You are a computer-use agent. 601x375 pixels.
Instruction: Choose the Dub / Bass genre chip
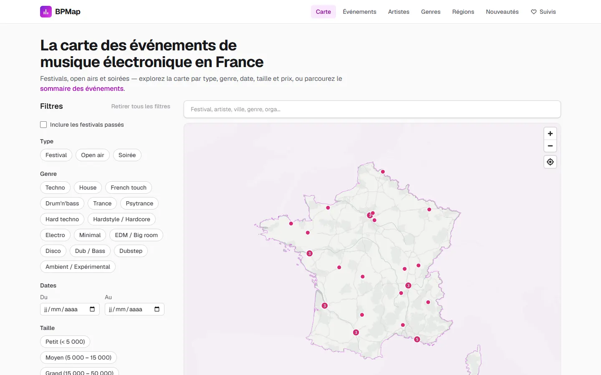[90, 251]
